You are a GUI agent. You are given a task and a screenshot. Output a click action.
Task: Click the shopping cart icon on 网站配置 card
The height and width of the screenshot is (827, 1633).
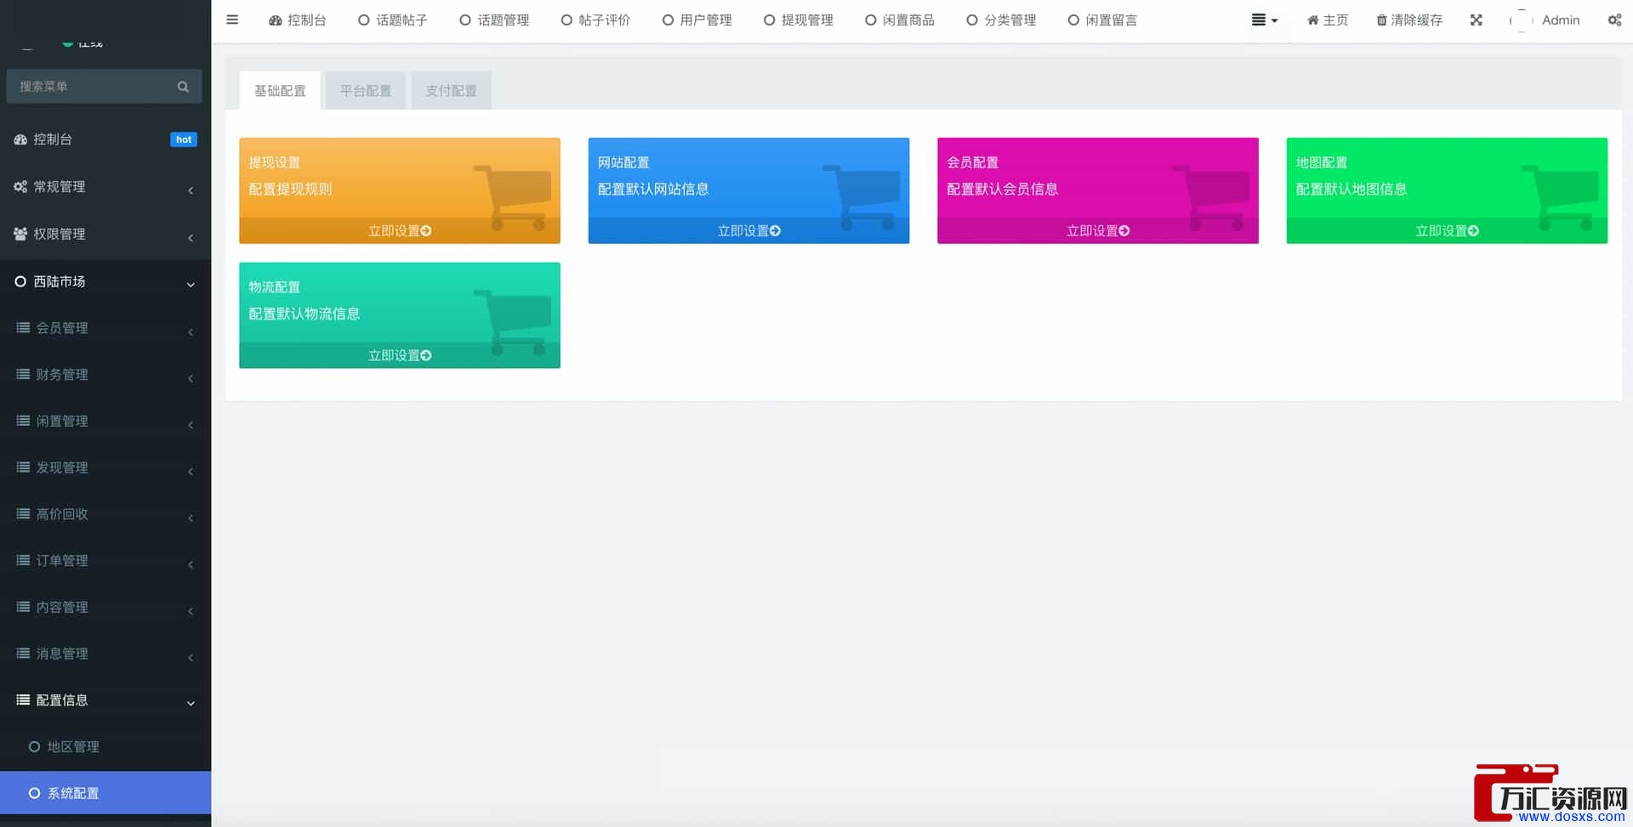coord(862,197)
